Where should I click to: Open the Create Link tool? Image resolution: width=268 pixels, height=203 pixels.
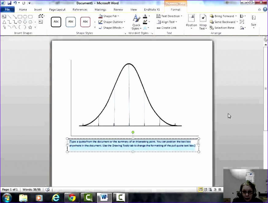pos(167,28)
